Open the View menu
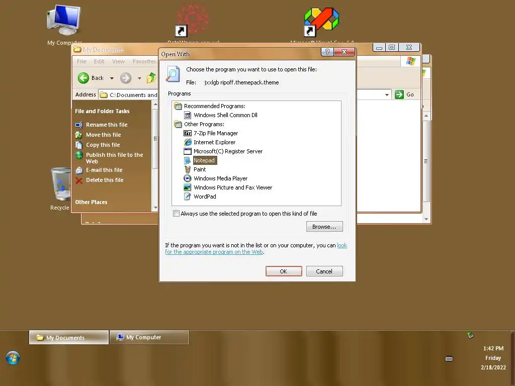 click(118, 61)
